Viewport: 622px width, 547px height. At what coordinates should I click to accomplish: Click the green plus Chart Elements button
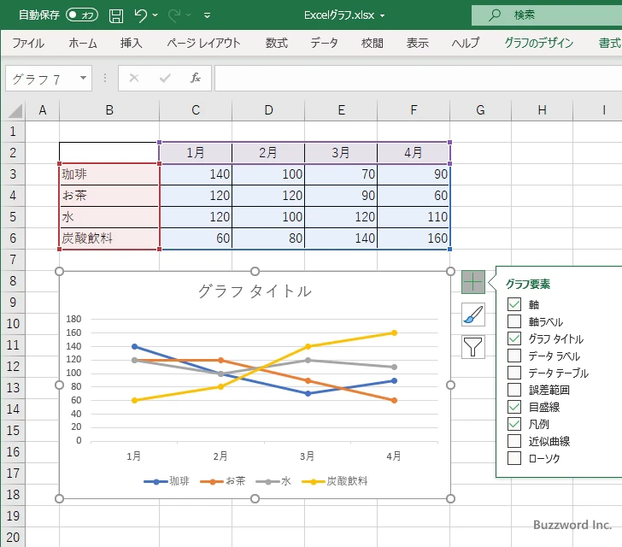tap(473, 282)
